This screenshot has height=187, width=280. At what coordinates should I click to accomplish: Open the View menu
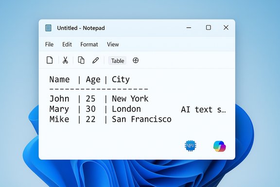tap(113, 44)
